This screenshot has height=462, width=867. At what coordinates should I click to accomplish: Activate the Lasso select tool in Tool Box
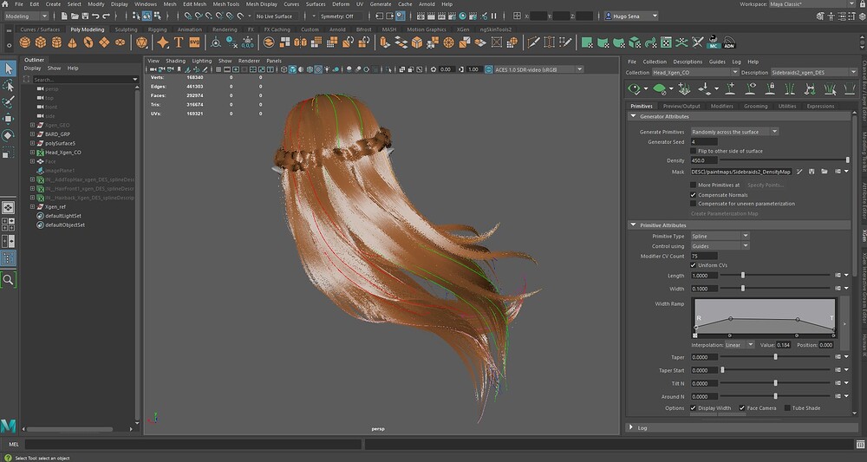9,85
